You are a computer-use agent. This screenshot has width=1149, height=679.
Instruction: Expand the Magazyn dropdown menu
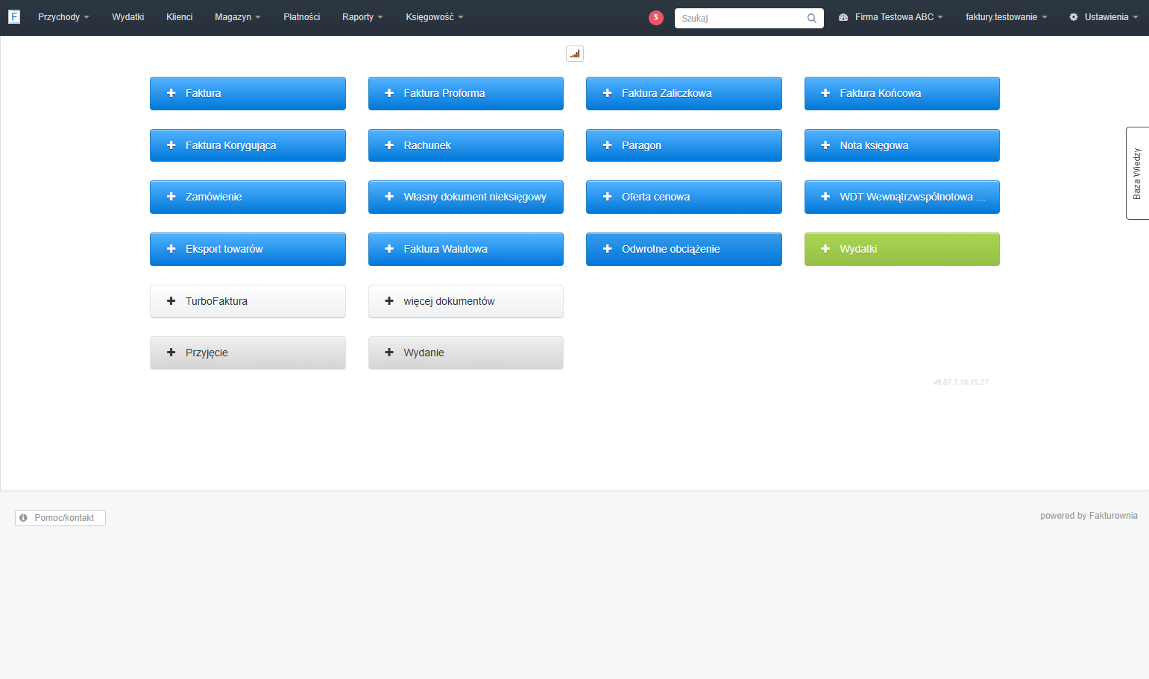(x=238, y=17)
